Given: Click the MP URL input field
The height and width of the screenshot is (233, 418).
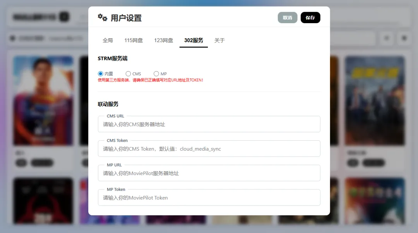Looking at the screenshot, I should pyautogui.click(x=209, y=173).
